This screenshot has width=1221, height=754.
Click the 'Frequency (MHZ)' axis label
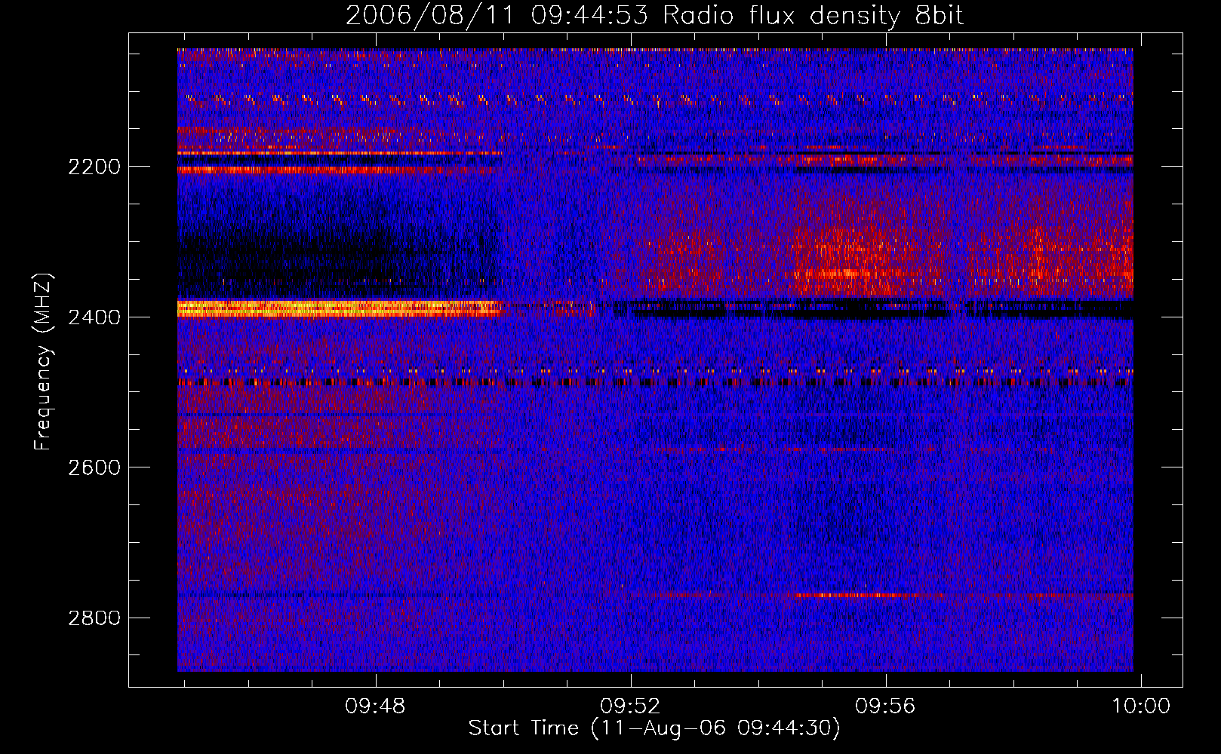coord(43,362)
